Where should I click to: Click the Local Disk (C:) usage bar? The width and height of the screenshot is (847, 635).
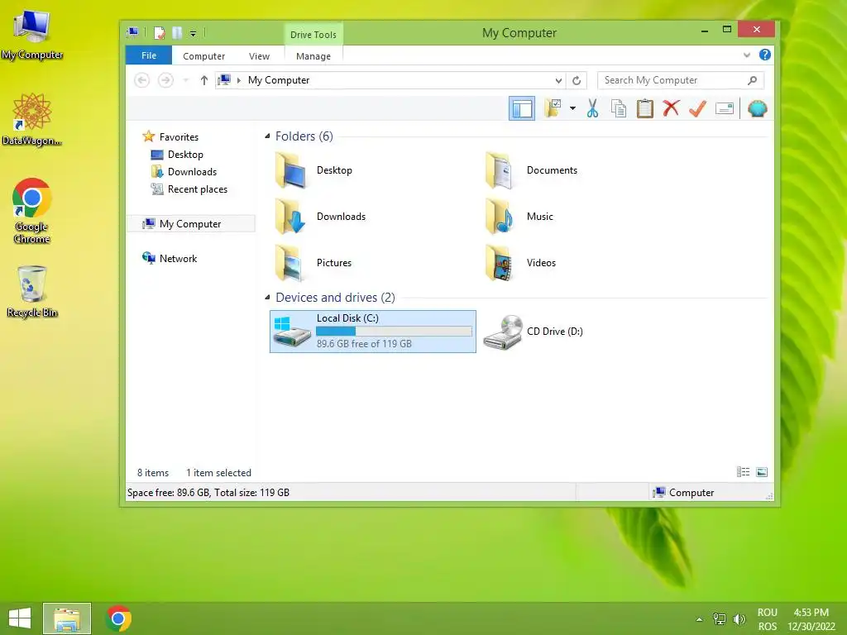click(394, 331)
